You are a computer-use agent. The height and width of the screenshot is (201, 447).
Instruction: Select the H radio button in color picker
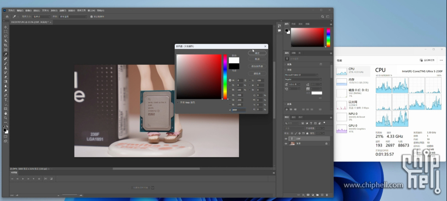pyautogui.click(x=230, y=80)
